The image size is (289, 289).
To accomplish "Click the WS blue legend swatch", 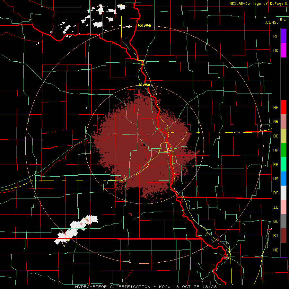I will [x=284, y=179].
